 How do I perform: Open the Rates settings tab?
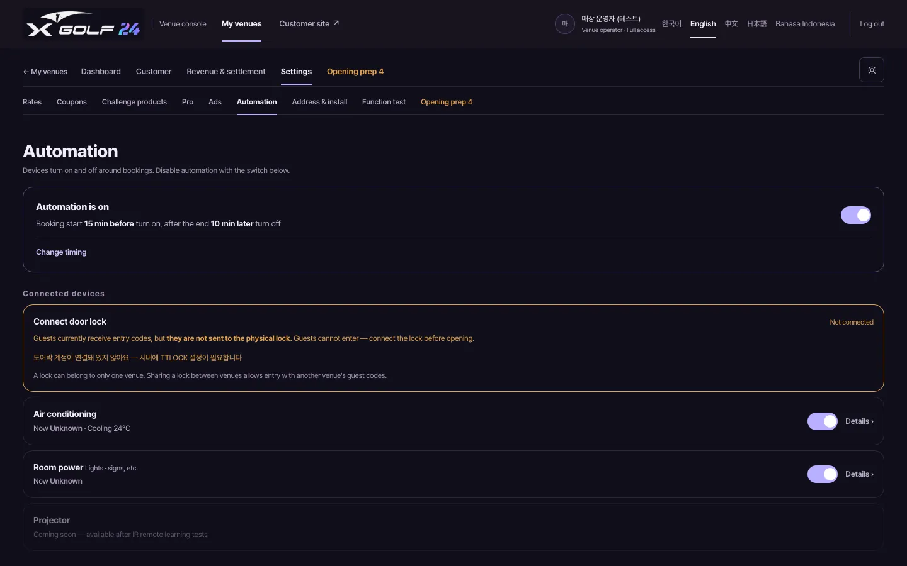32,102
